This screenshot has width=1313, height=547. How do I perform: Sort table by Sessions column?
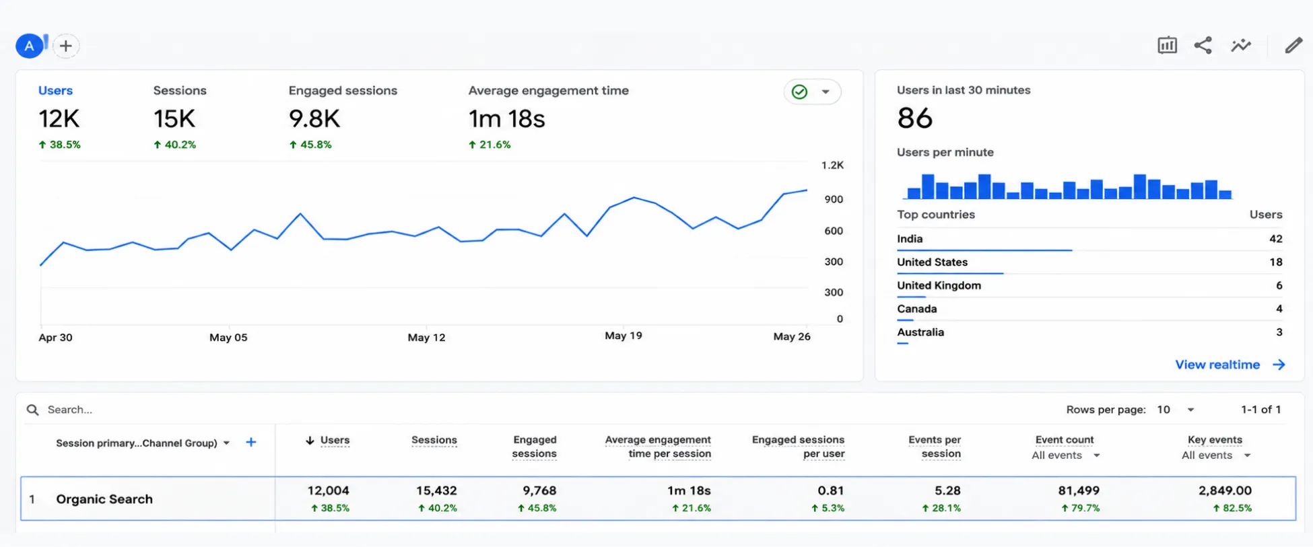434,440
